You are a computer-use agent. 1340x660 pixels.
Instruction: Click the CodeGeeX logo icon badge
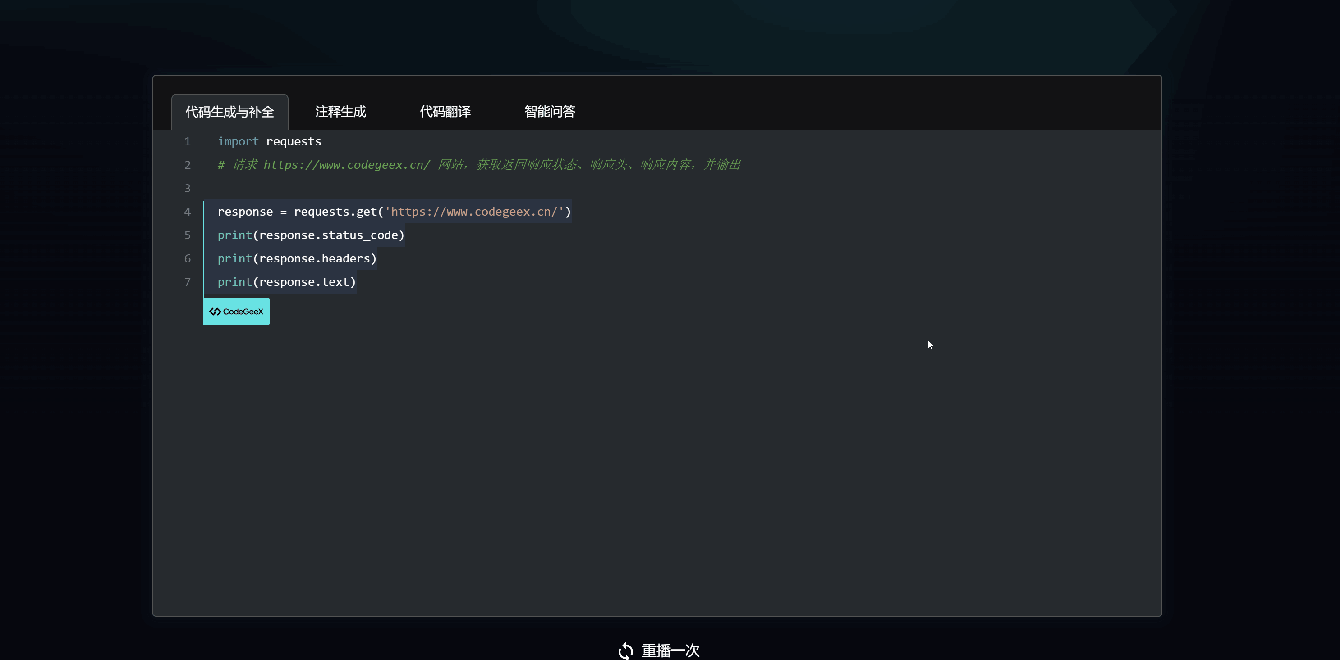tap(216, 312)
